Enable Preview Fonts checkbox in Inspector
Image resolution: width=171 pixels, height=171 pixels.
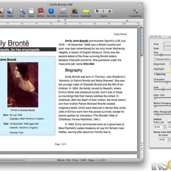pos(155,59)
